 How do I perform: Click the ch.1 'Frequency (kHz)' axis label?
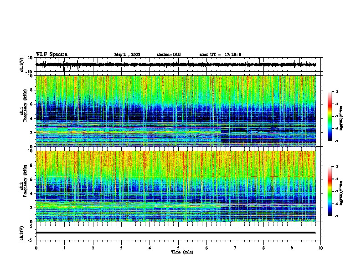coord(25,105)
